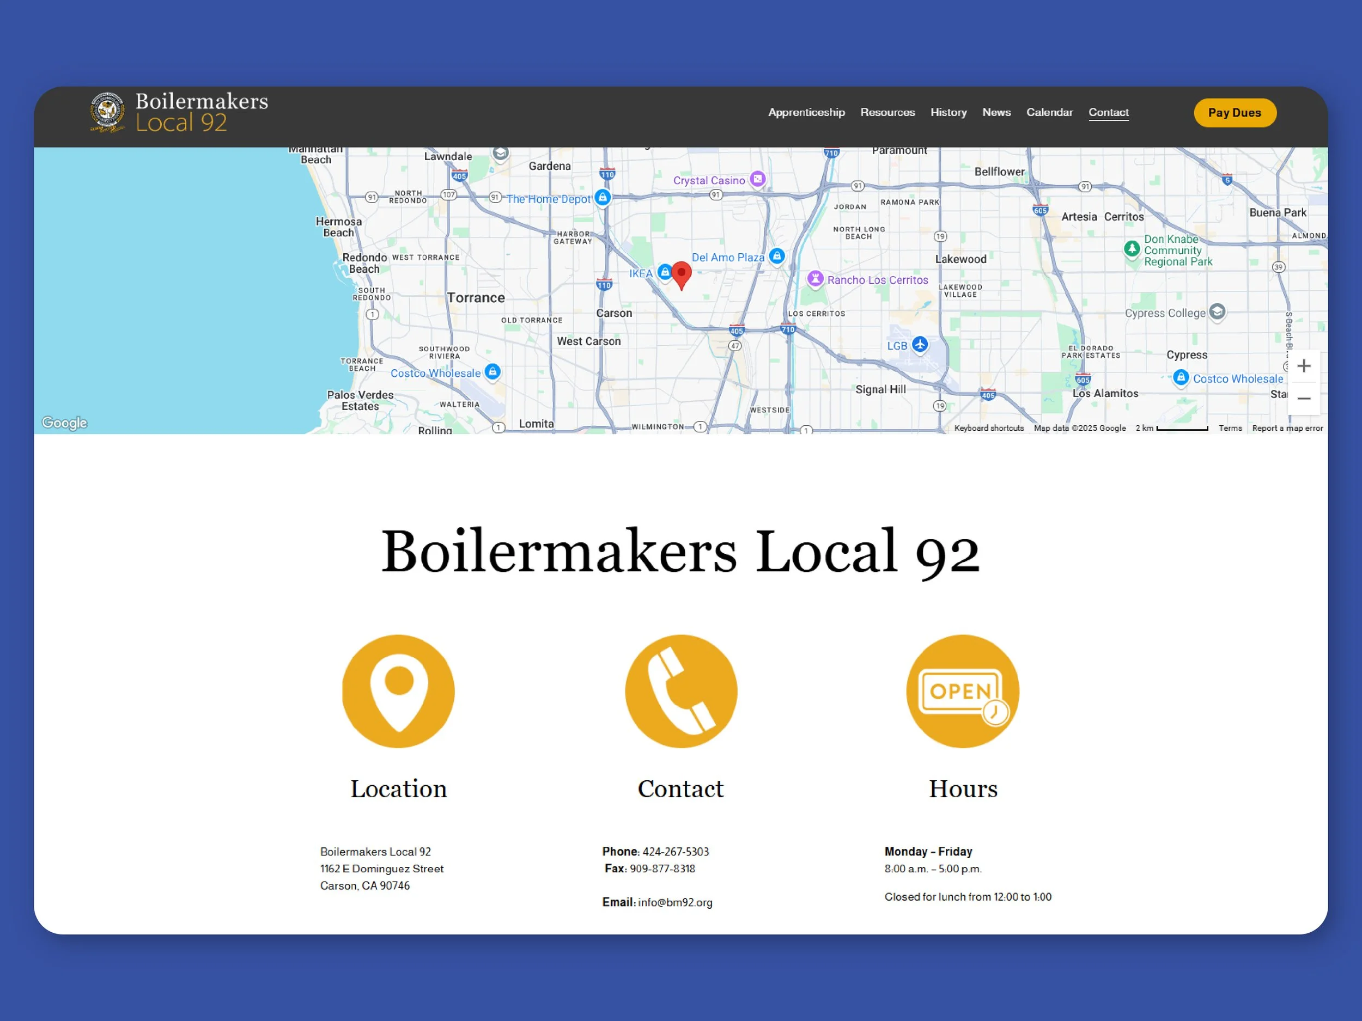This screenshot has width=1362, height=1021.
Task: Click the LGB airport icon
Action: [919, 344]
